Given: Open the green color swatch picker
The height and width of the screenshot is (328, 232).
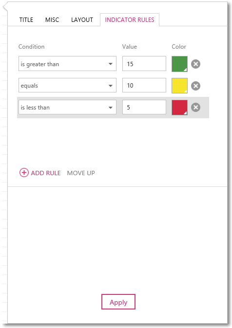Looking at the screenshot, I should click(x=179, y=64).
